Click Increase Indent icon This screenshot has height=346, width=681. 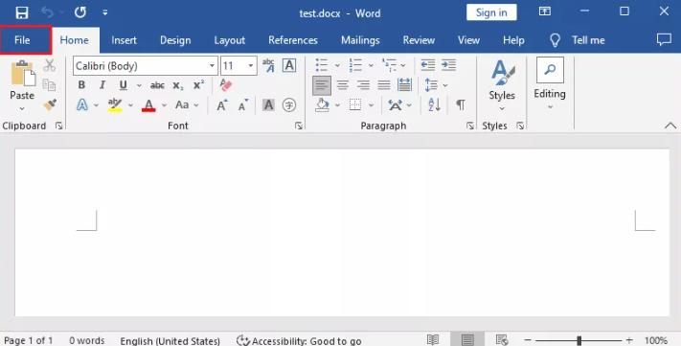coord(448,65)
